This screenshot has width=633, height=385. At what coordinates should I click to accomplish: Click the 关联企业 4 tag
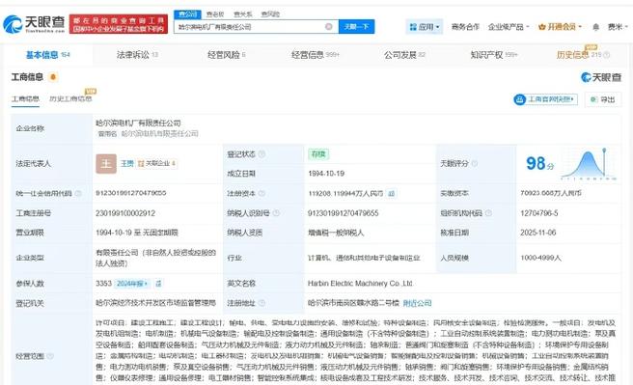(156, 163)
